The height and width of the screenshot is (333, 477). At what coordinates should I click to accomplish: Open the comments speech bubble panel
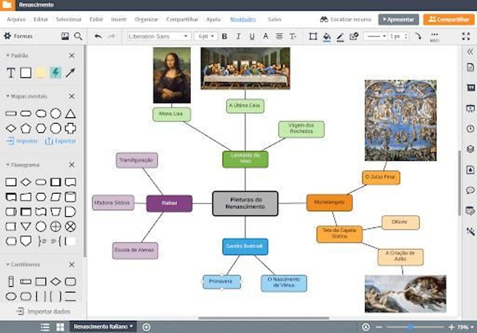470,190
